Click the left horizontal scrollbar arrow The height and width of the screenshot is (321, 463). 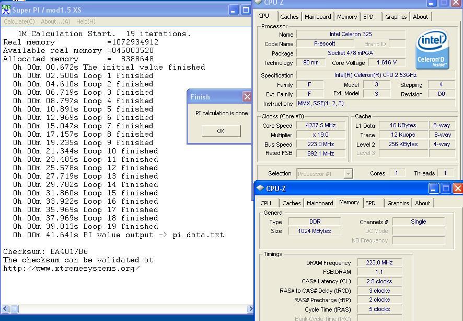click(x=5, y=309)
